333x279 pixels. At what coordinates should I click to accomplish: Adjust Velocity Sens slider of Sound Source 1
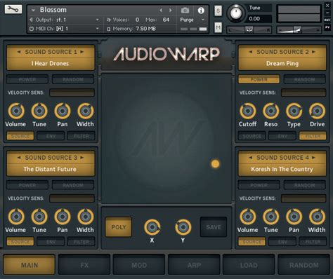(72, 93)
